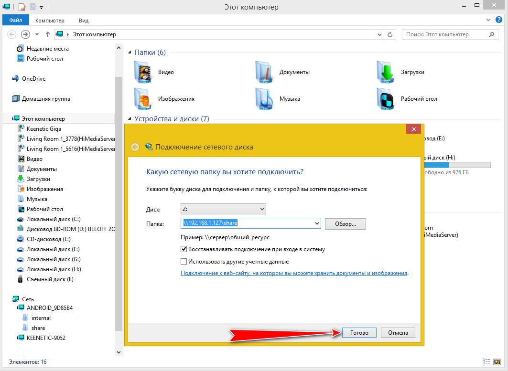Open the Диск drive letter Z: dropdown

223,209
